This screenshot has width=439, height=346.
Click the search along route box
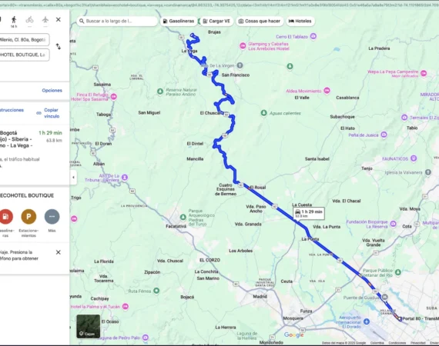(x=117, y=22)
